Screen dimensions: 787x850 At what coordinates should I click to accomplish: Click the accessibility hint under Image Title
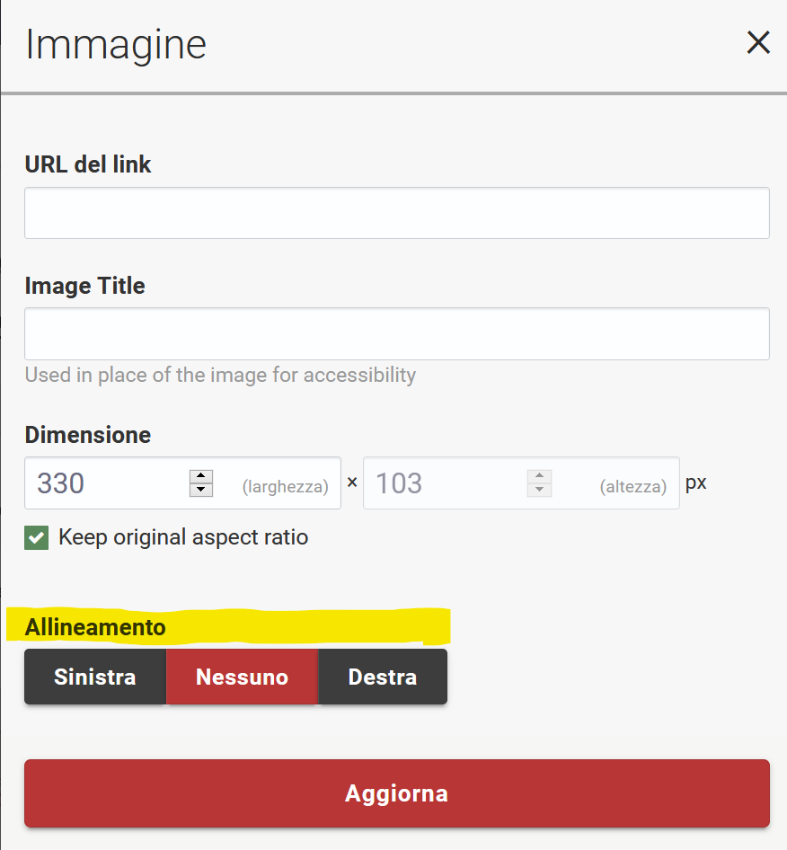220,375
